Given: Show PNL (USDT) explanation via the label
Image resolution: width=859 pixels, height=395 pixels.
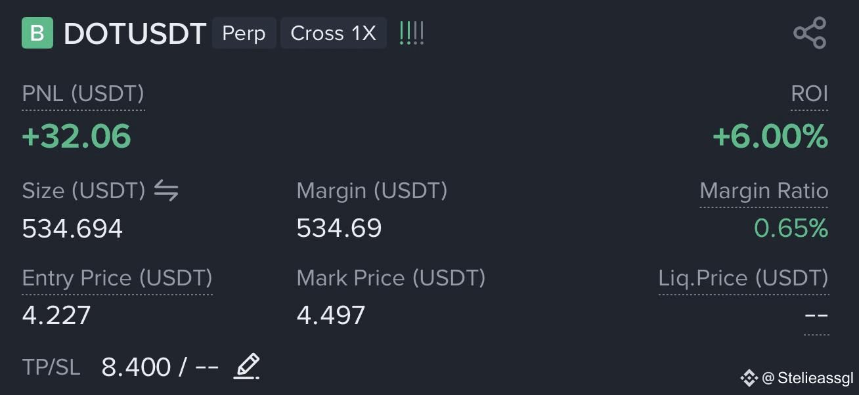Looking at the screenshot, I should tap(83, 94).
